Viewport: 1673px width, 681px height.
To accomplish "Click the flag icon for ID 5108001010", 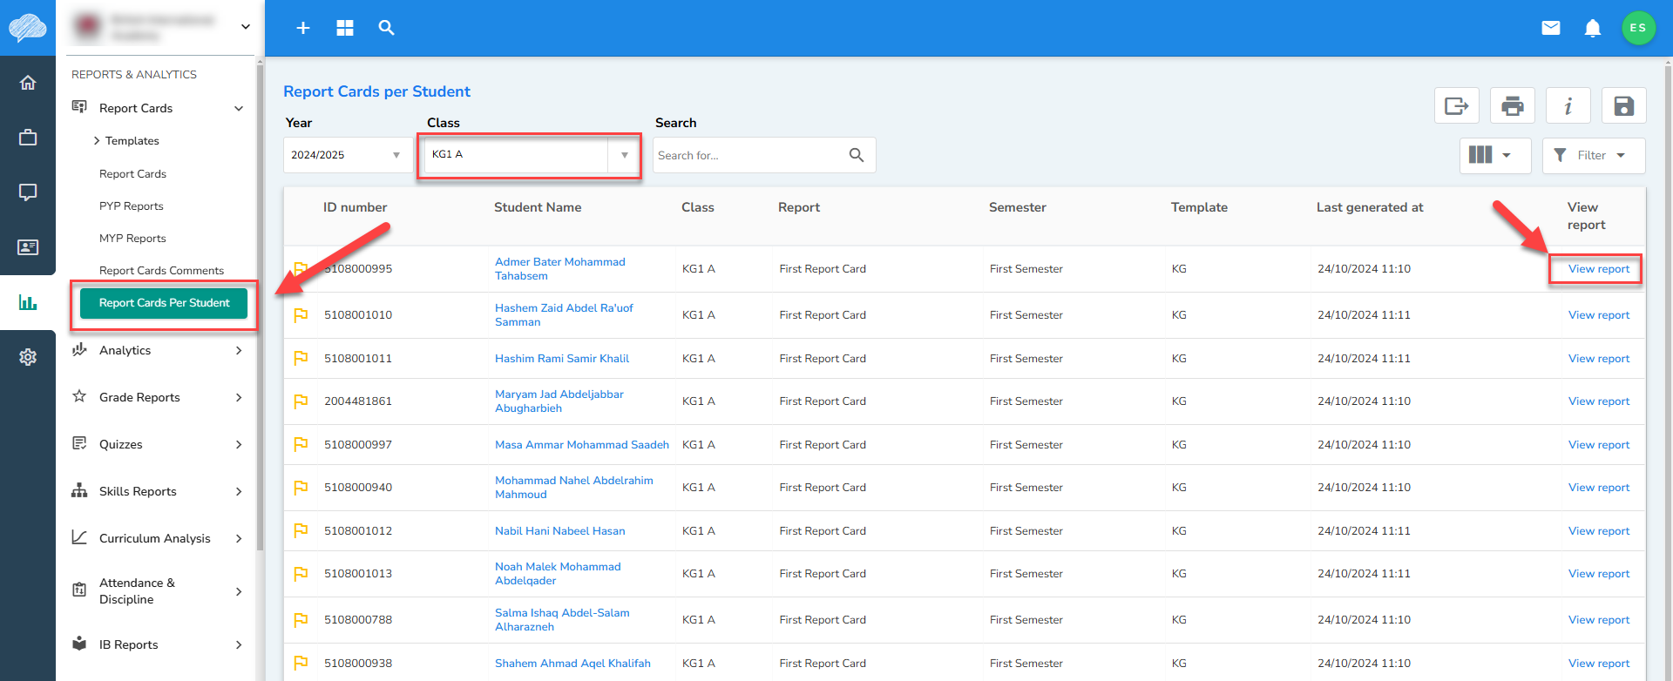I will pos(301,314).
